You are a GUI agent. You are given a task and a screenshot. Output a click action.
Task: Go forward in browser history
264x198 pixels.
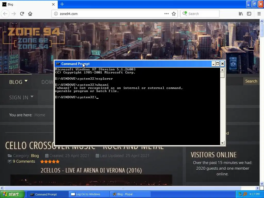coord(14,14)
